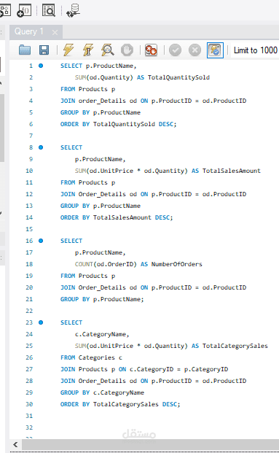Click 'ORDER BY TotalCategorySales DESC;' on line 30
Screen dimensions: 279x453
point(120,404)
